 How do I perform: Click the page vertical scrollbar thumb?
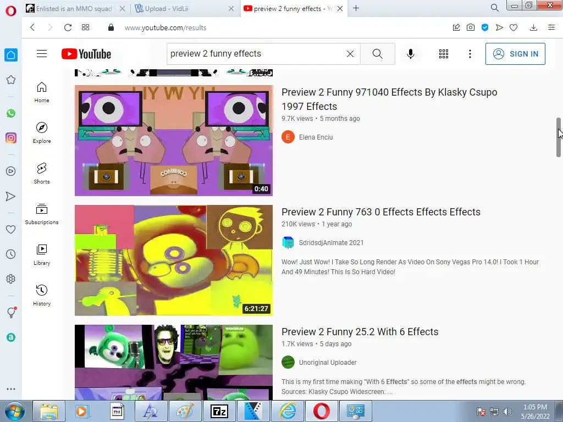559,137
